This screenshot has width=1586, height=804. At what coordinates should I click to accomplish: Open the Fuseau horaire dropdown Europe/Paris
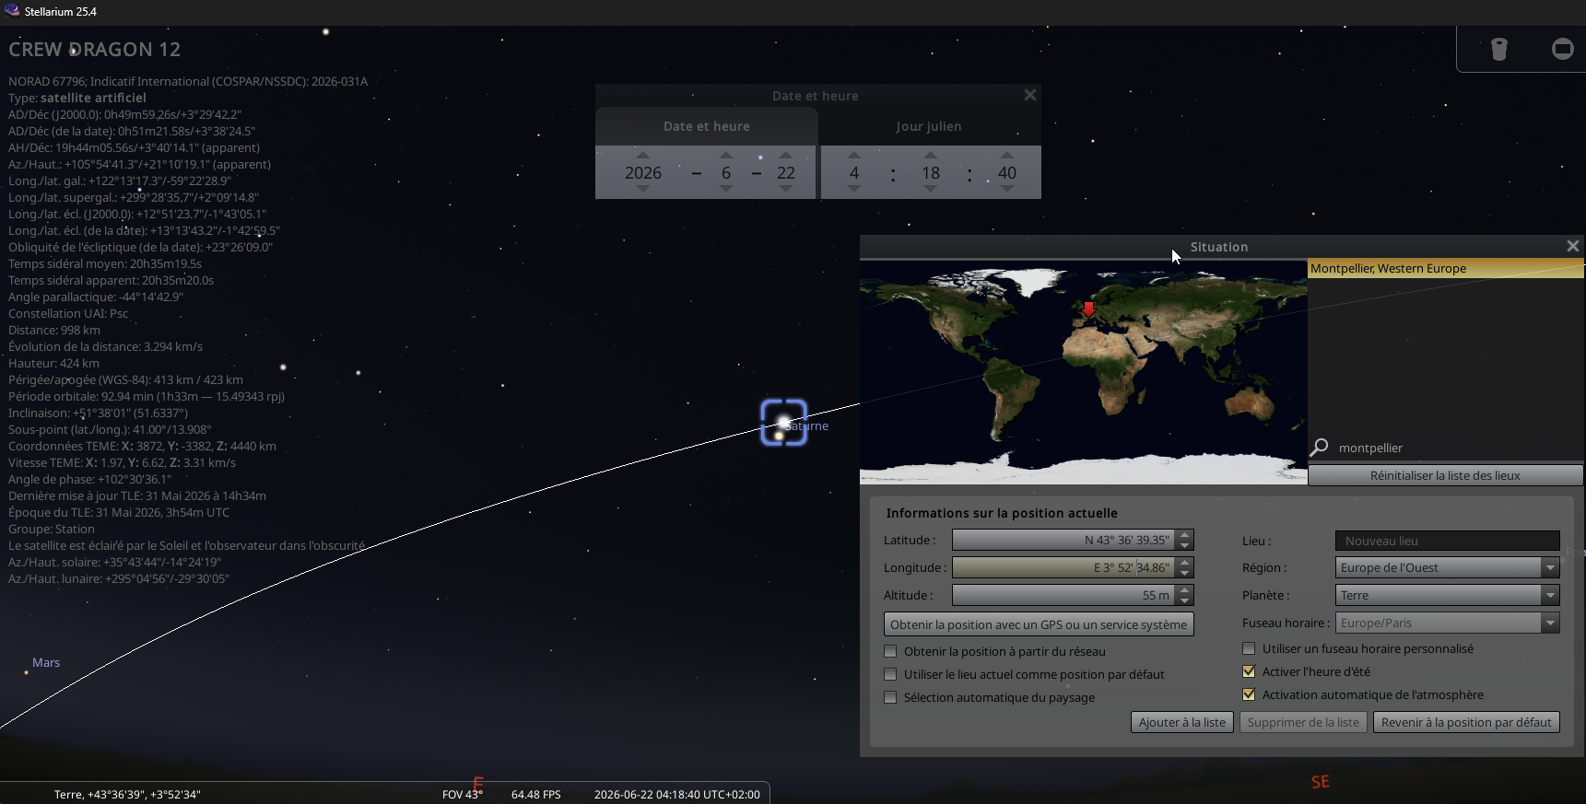click(1447, 623)
